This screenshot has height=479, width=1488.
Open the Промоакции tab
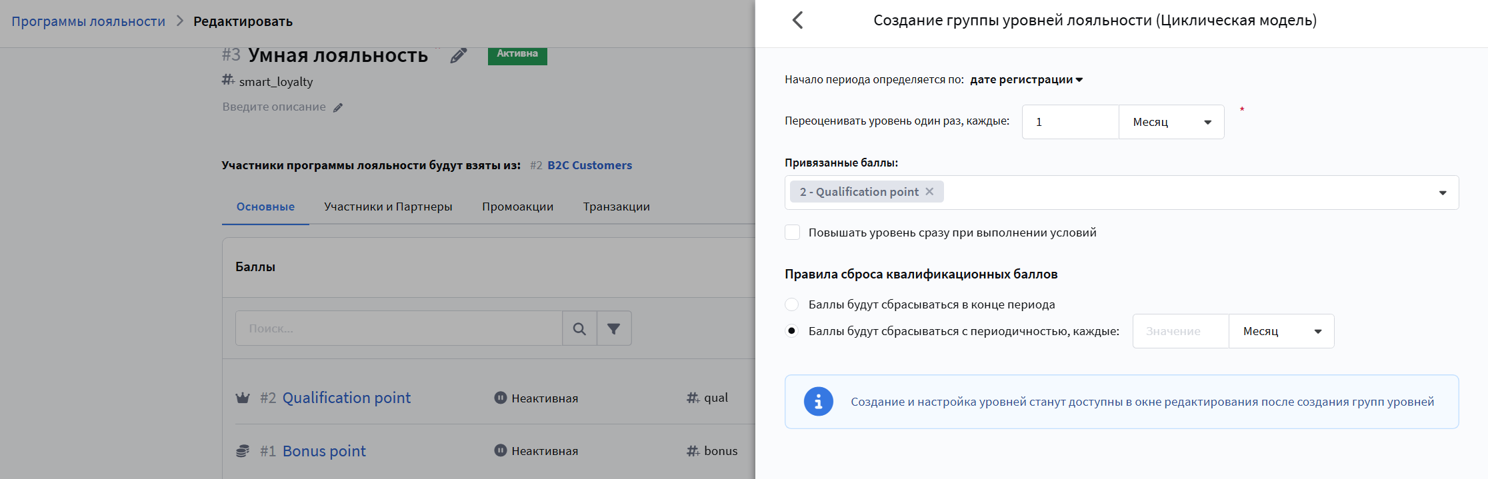click(x=517, y=207)
